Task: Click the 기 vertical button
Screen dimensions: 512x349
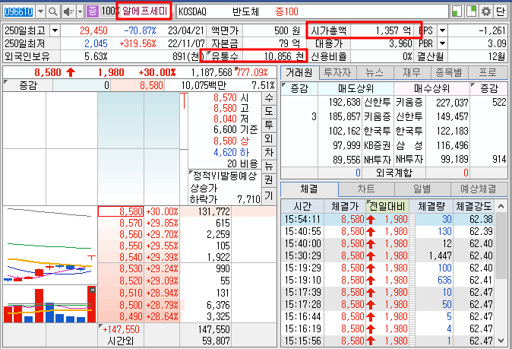Action: coord(268,195)
